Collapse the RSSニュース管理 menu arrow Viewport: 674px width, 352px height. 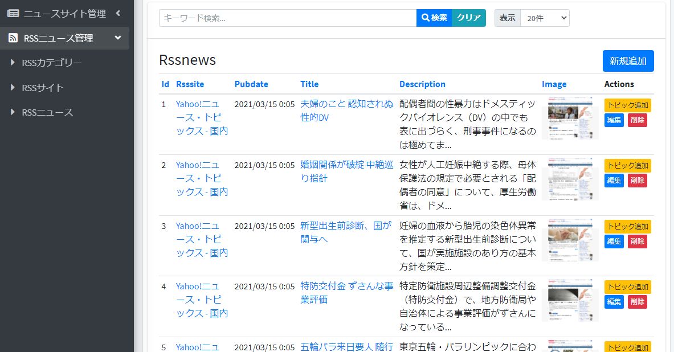(118, 38)
